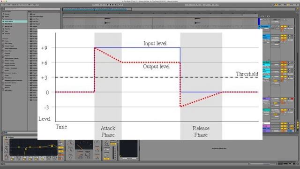Open the 1 Bar quantization dropdown
This screenshot has width=300, height=169.
tap(35, 5)
